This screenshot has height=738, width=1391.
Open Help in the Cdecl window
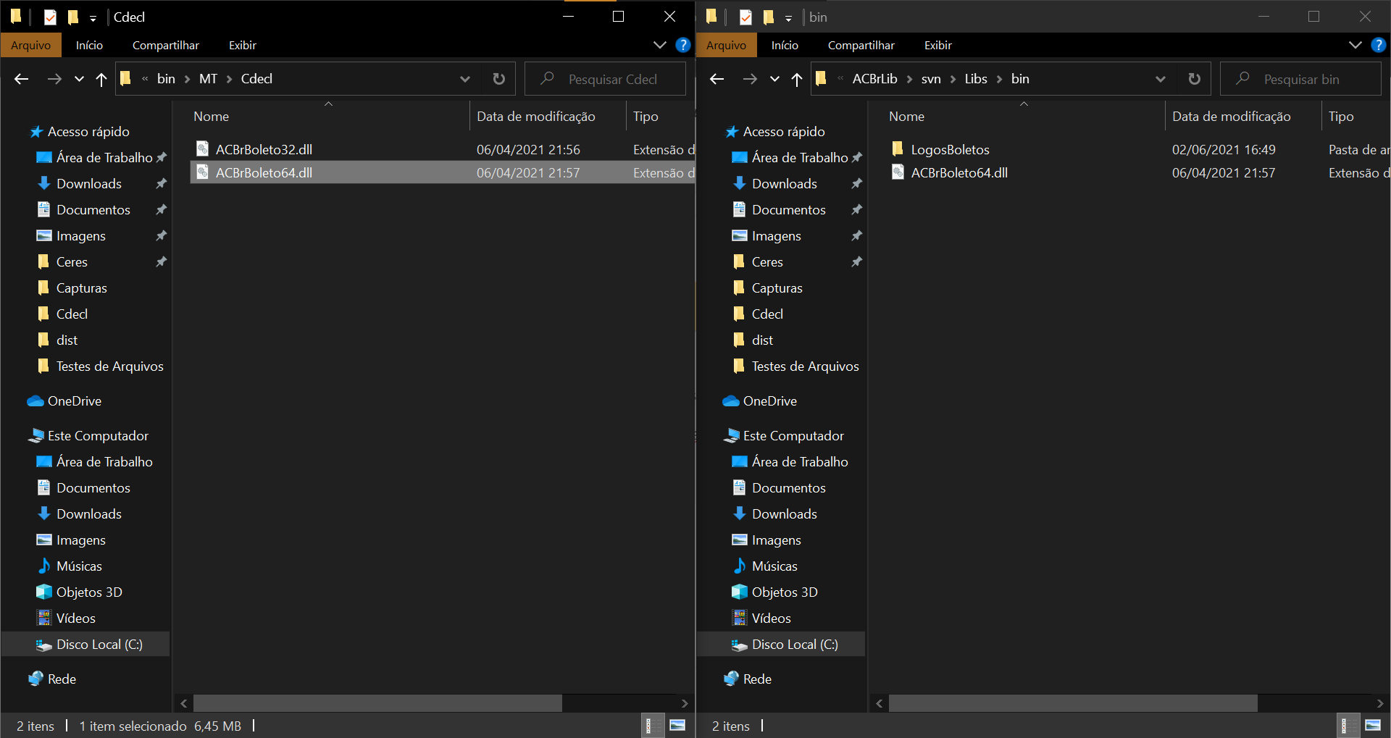pyautogui.click(x=682, y=45)
